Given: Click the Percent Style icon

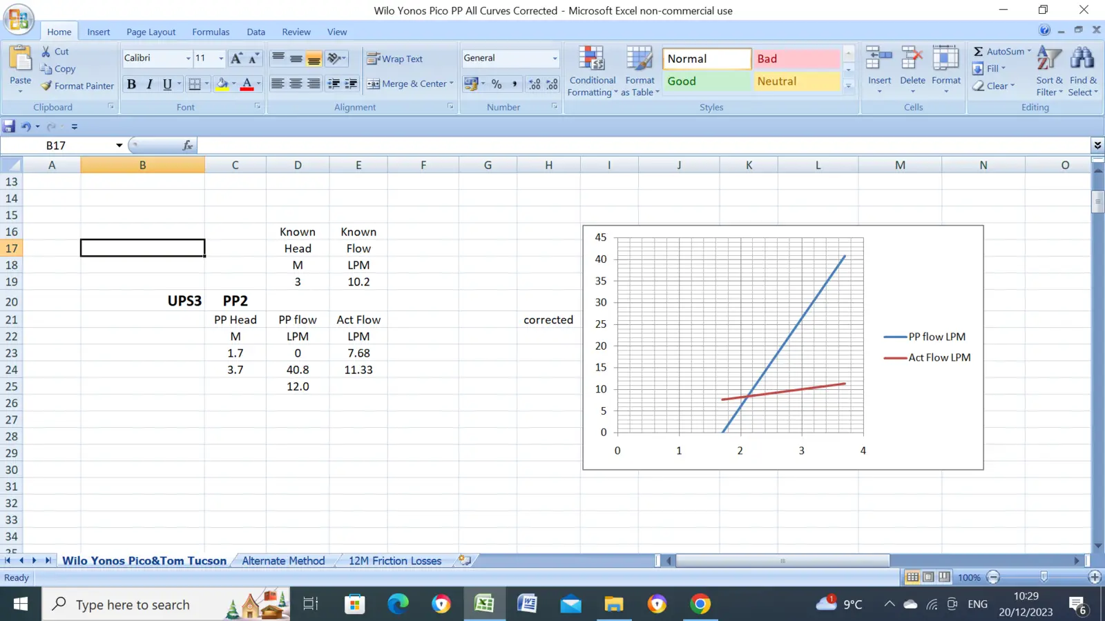Looking at the screenshot, I should coord(497,83).
